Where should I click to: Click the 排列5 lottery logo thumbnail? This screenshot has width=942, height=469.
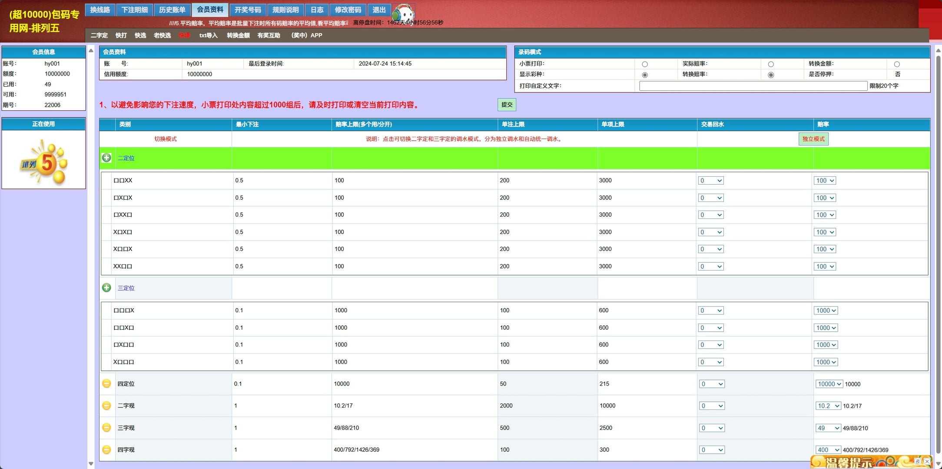coord(43,162)
